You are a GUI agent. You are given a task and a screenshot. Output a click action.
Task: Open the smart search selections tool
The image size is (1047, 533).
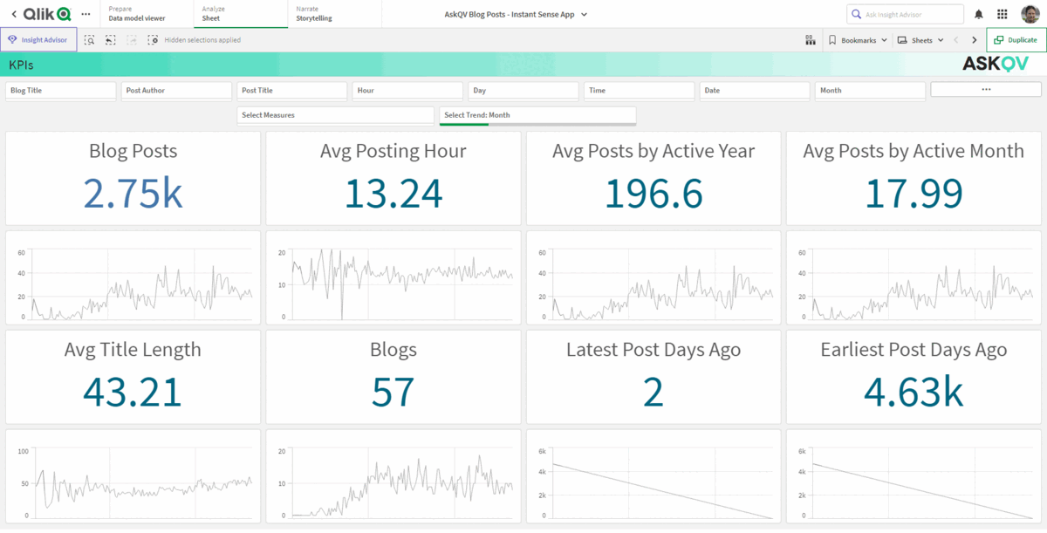coord(90,40)
